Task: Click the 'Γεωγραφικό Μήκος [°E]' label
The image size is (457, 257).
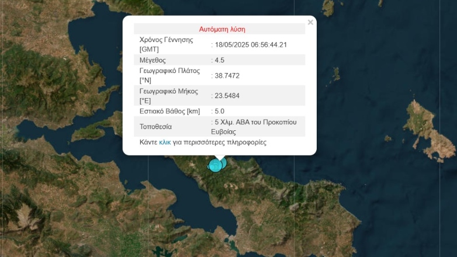Action: pyautogui.click(x=169, y=96)
